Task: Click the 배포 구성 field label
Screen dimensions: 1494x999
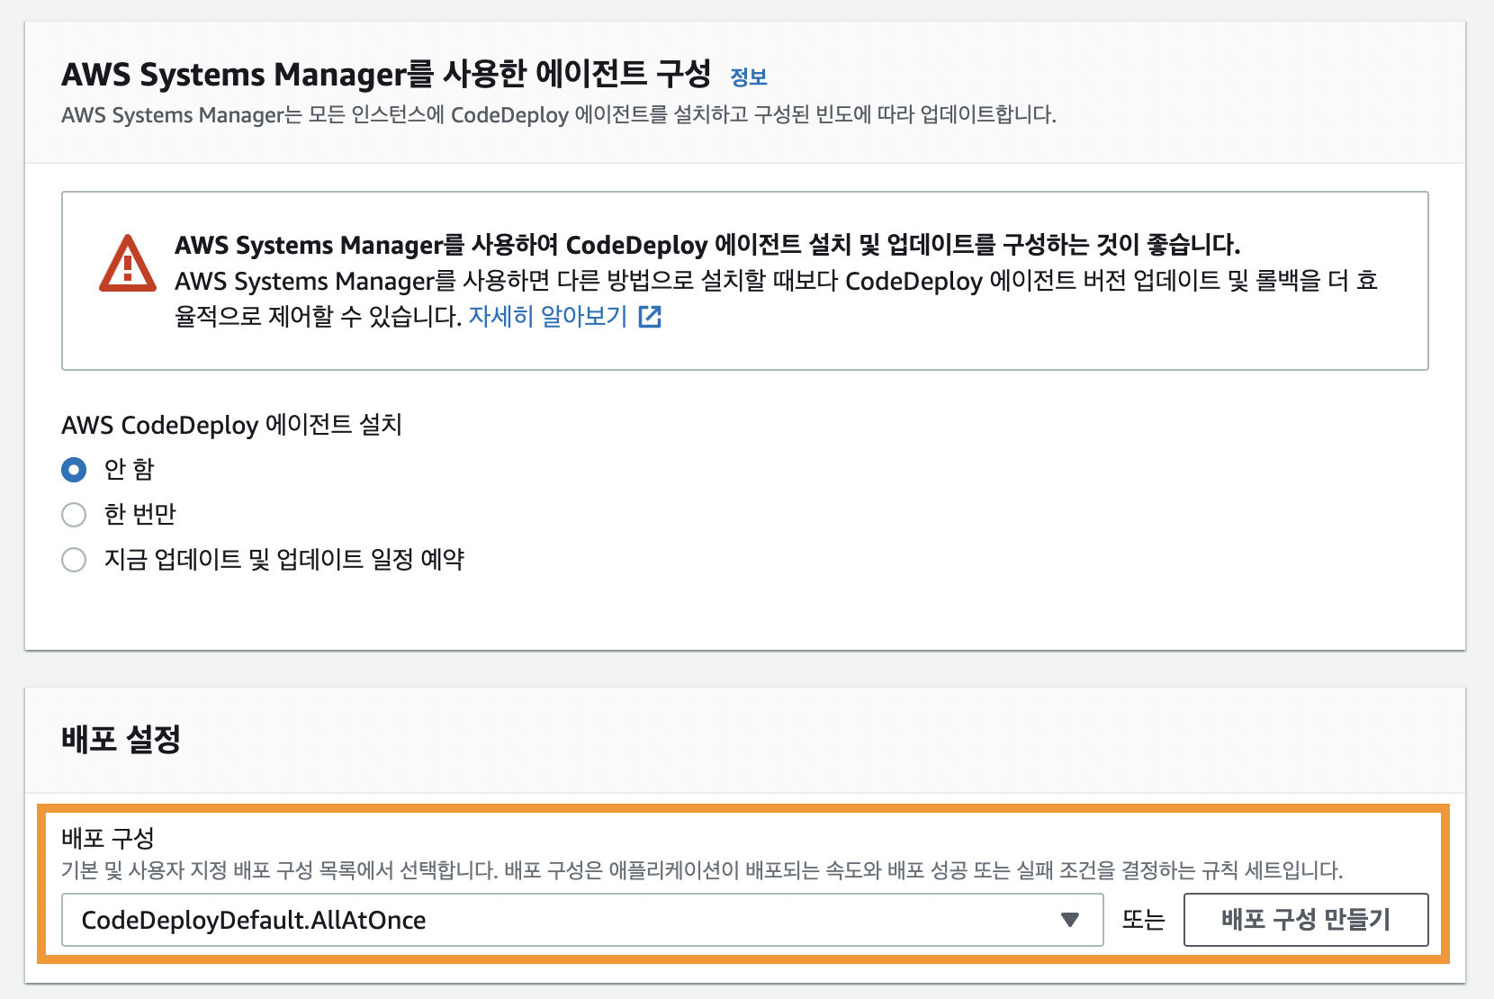Action: point(108,838)
